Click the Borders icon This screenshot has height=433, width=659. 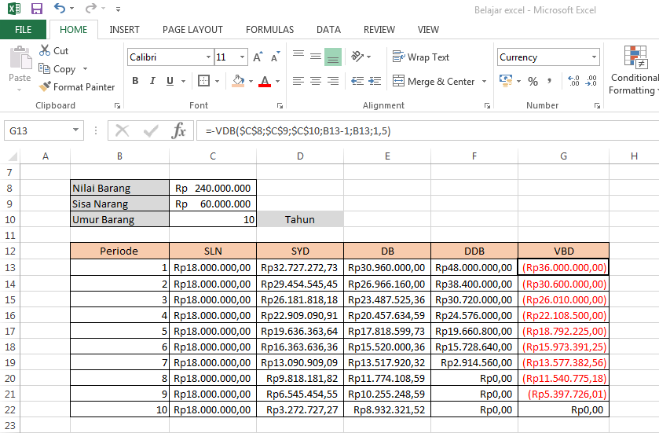point(204,81)
